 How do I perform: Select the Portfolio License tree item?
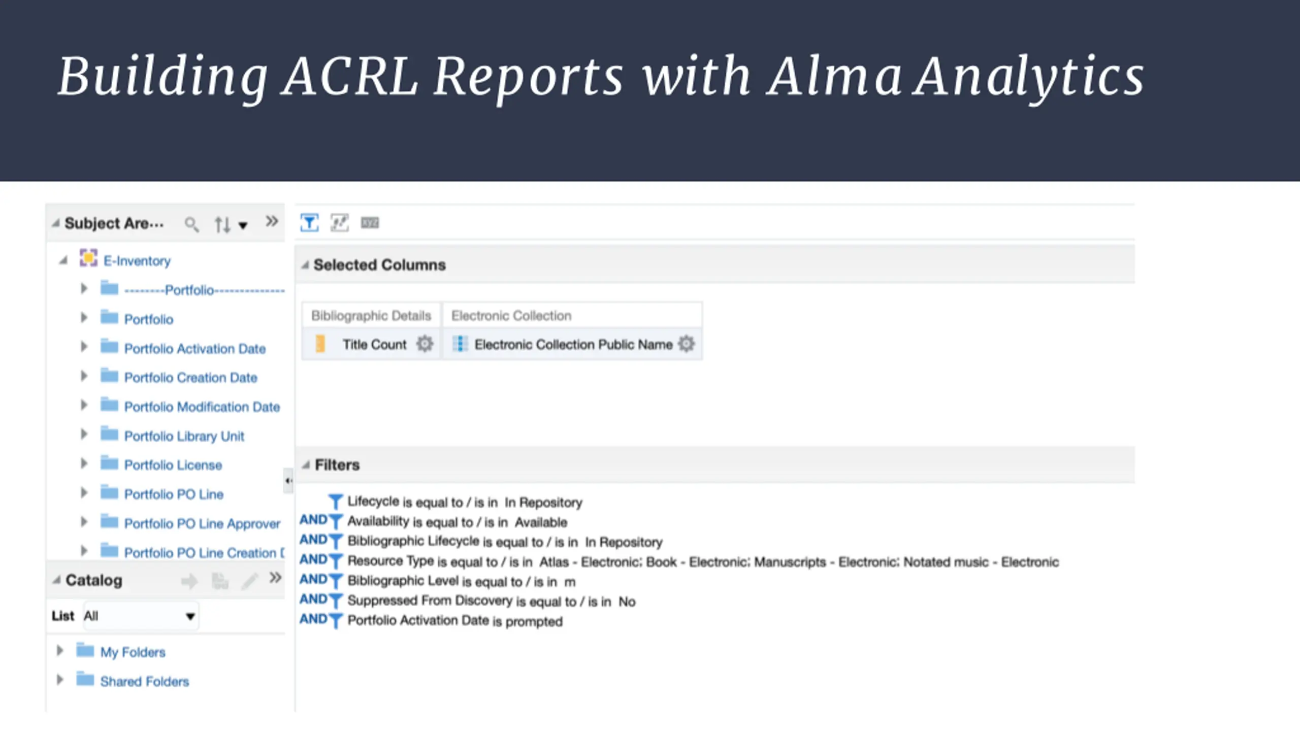[x=173, y=465]
